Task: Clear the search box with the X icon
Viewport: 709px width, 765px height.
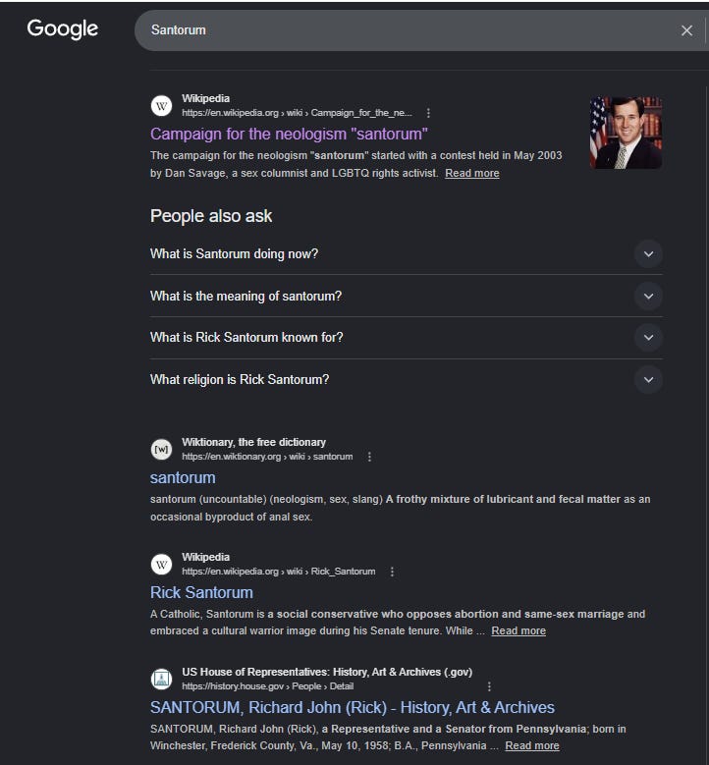Action: pos(686,30)
